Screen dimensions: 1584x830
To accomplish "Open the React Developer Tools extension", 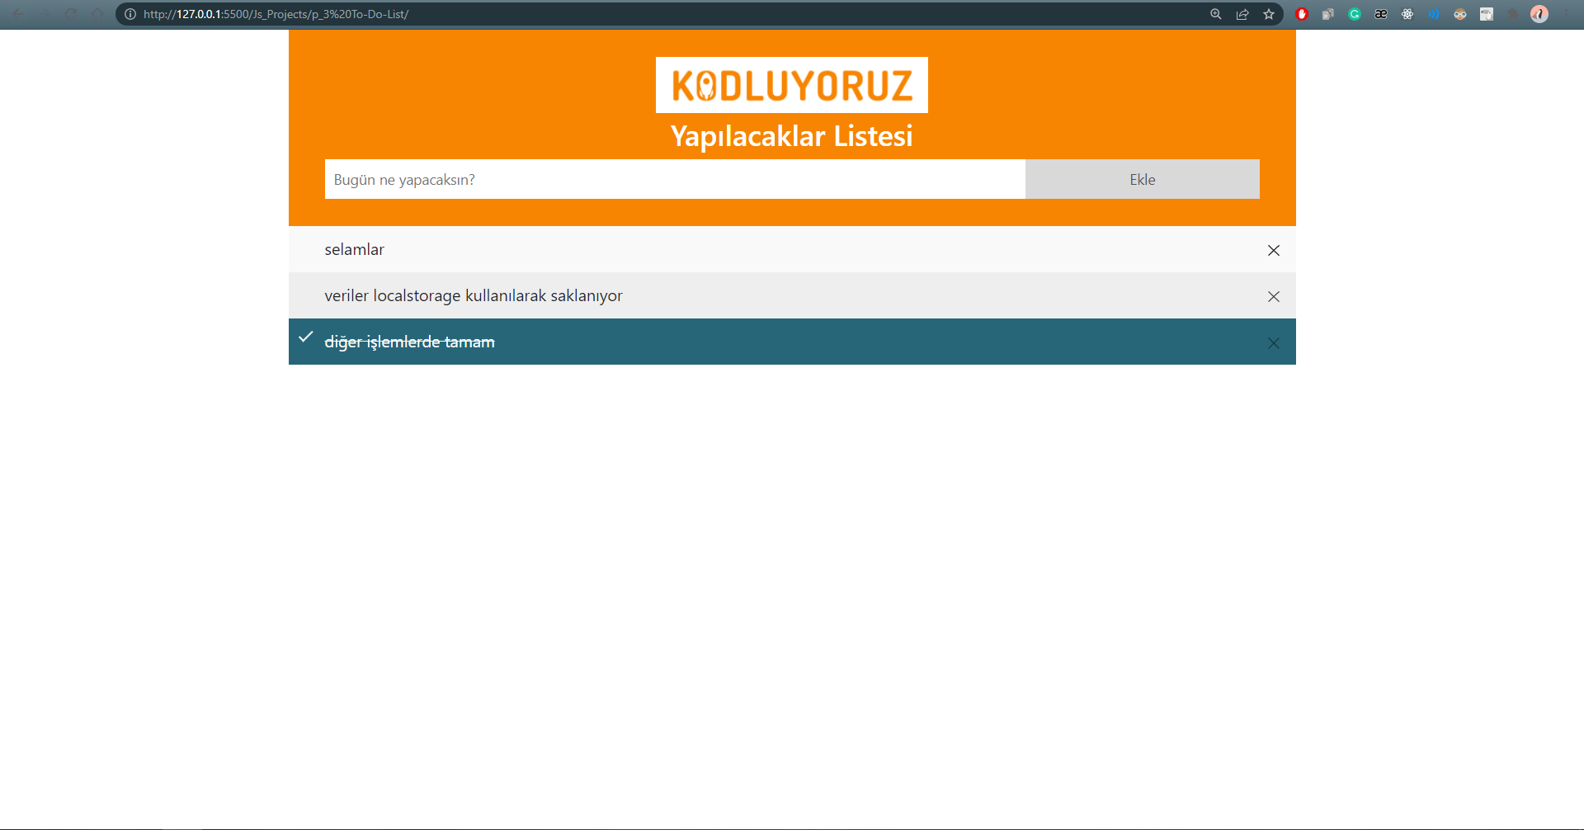I will (x=1407, y=14).
